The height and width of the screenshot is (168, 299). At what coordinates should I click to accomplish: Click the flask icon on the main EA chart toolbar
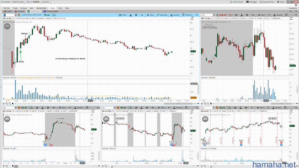(x=131, y=15)
